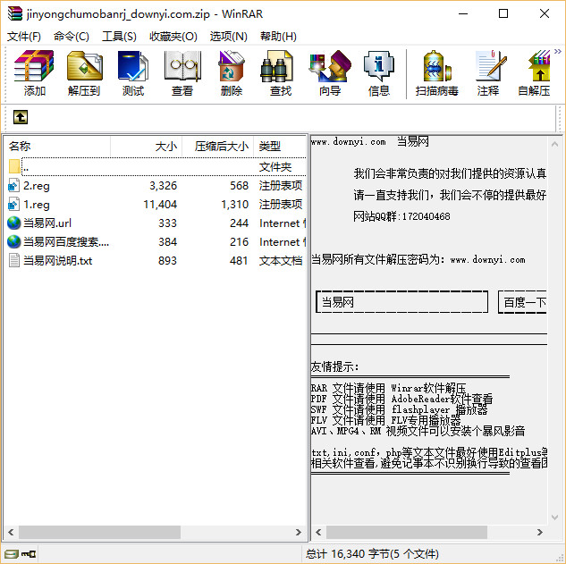Click the Comment (注释) icon
Image resolution: width=566 pixels, height=564 pixels.
(x=491, y=65)
